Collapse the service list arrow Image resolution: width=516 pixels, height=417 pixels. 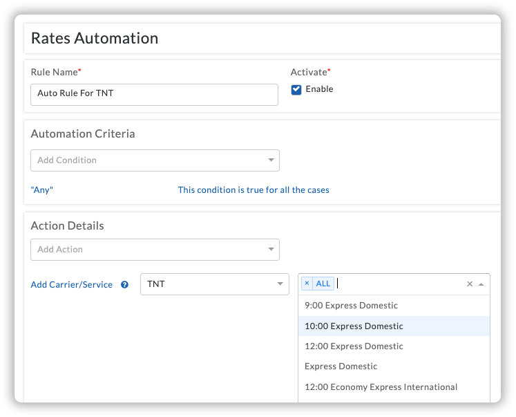(x=481, y=284)
